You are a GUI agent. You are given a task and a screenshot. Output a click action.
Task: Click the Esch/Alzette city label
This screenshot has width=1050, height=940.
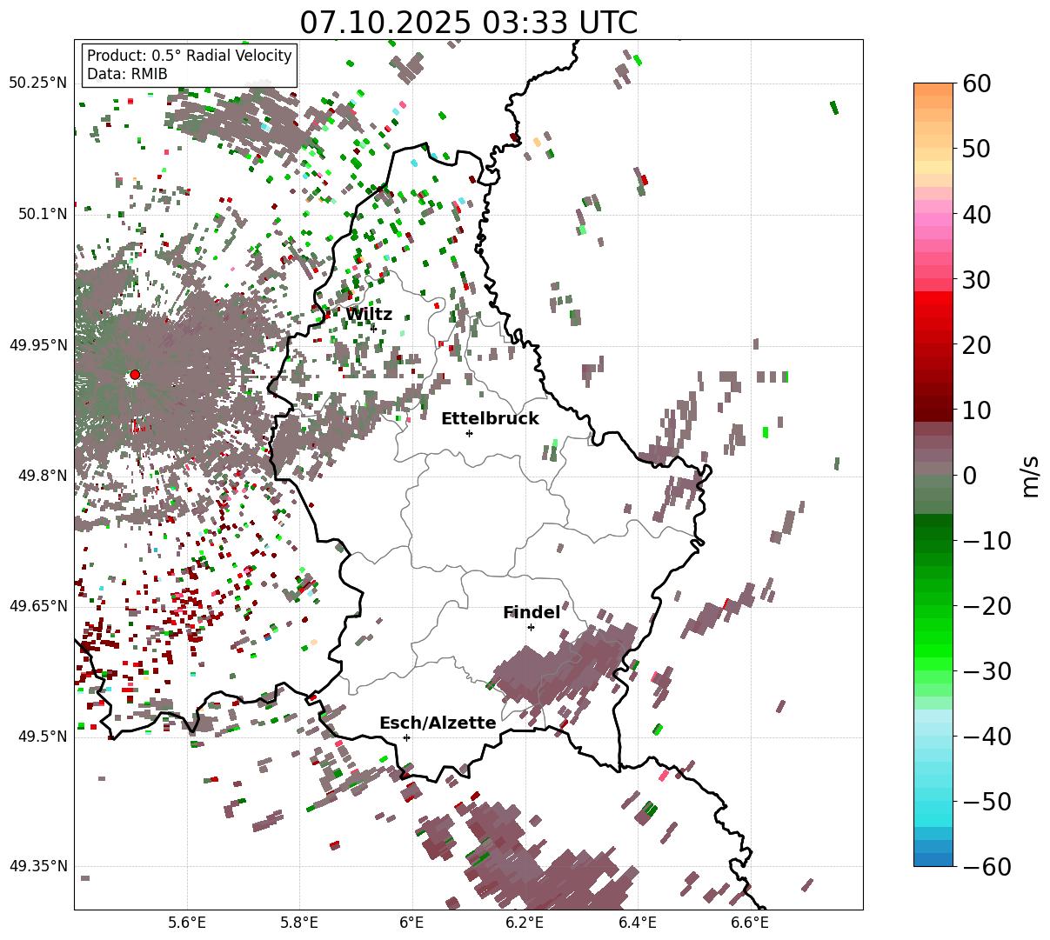(438, 723)
